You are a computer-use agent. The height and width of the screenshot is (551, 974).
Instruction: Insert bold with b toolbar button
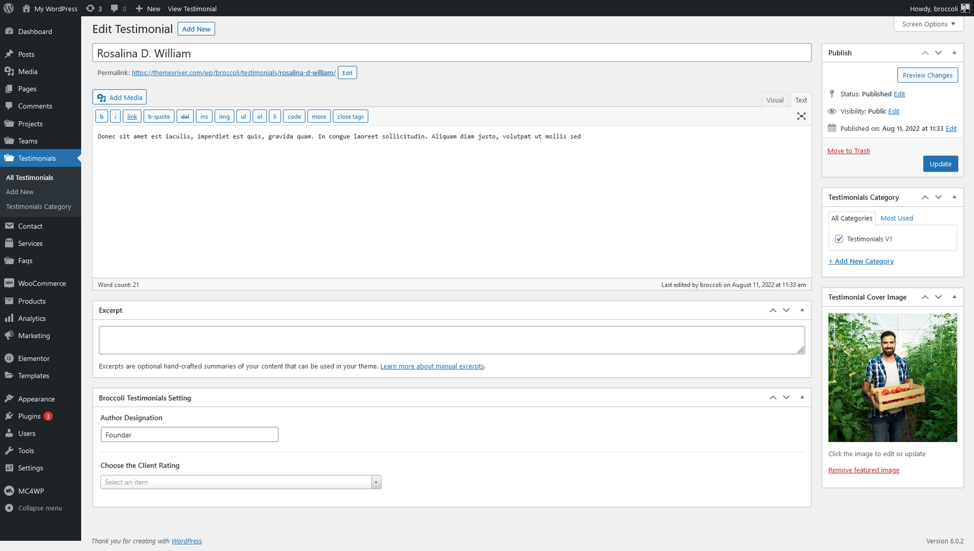(x=102, y=116)
